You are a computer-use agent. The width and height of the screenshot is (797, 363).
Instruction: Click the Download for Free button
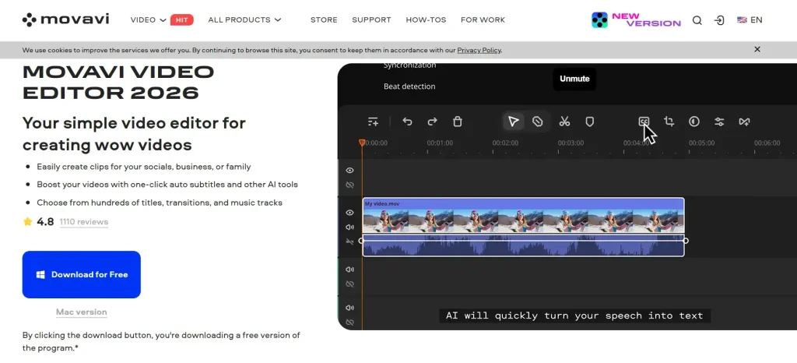[x=82, y=274]
